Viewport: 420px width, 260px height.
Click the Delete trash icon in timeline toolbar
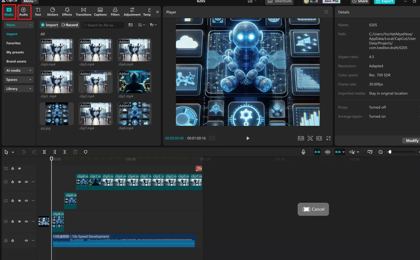coord(75,152)
